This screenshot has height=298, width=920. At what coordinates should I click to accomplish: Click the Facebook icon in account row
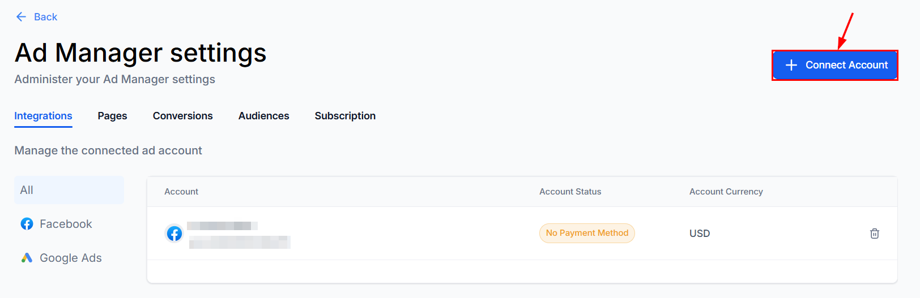click(174, 233)
